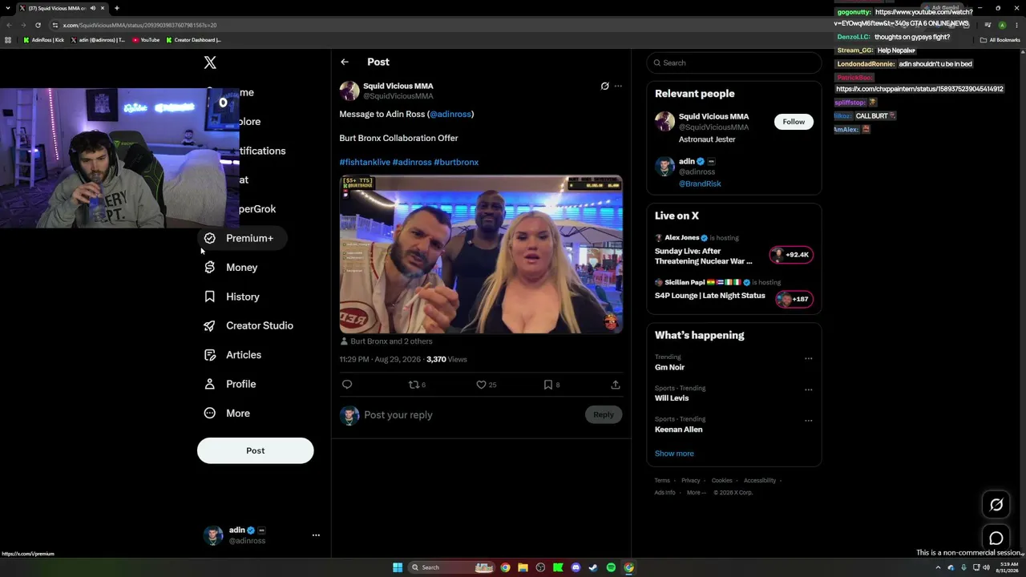The height and width of the screenshot is (577, 1026).
Task: Open the #adinross hashtag
Action: coord(412,162)
